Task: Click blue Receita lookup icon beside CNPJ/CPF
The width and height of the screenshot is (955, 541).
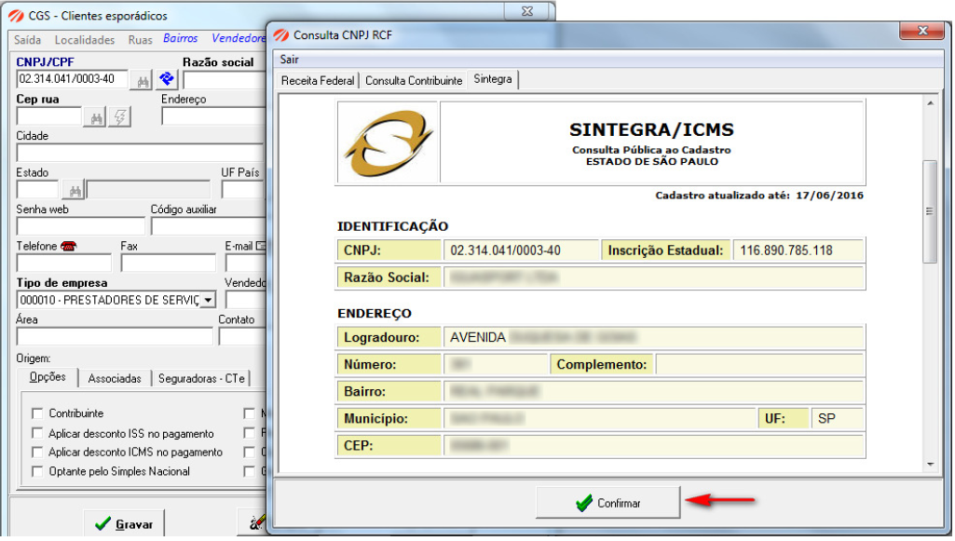Action: point(166,79)
